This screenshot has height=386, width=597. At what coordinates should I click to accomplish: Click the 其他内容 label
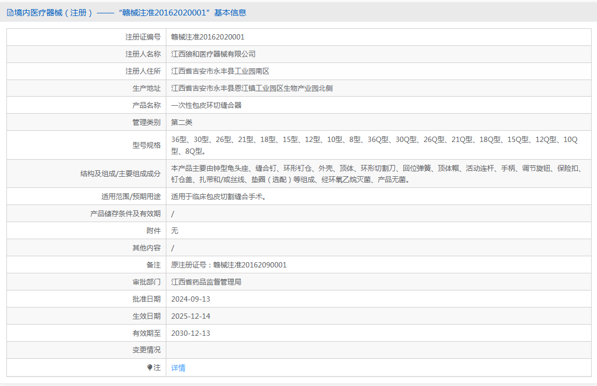[x=147, y=248]
